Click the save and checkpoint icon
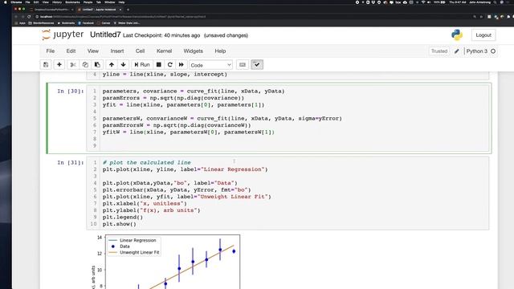Viewport: 514px width, 289px height. click(x=46, y=65)
